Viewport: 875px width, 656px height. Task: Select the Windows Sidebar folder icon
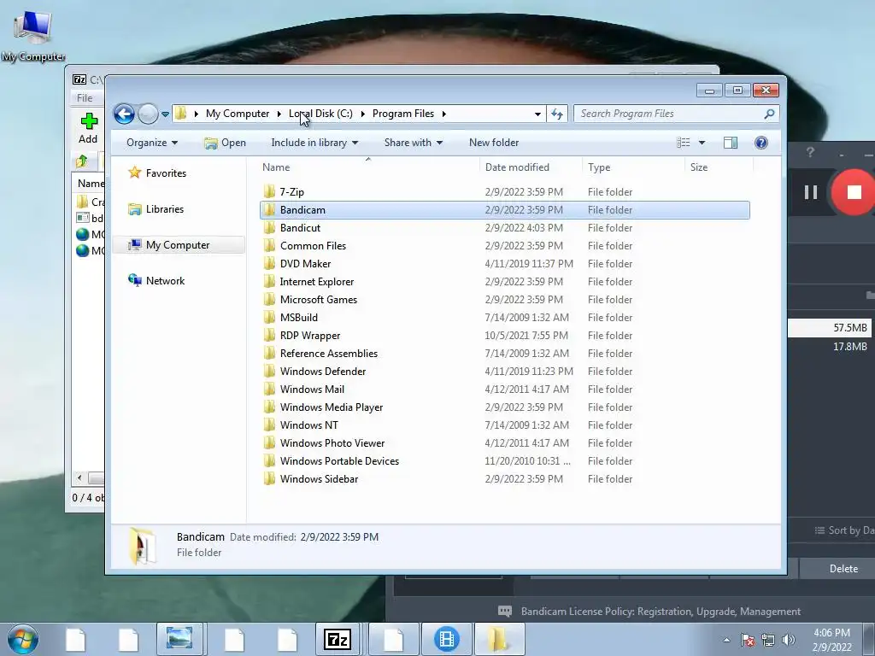point(269,478)
